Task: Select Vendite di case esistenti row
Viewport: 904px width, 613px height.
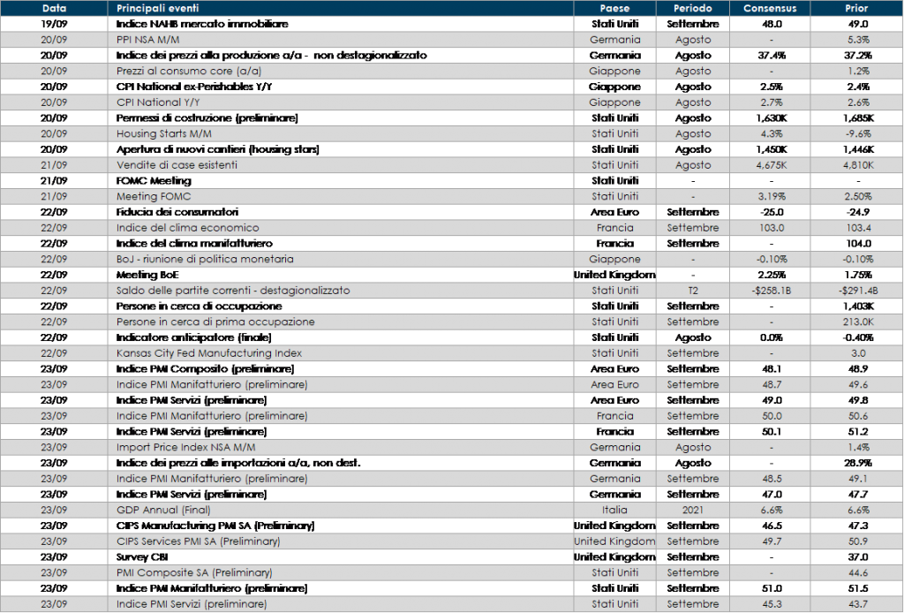Action: pyautogui.click(x=177, y=165)
